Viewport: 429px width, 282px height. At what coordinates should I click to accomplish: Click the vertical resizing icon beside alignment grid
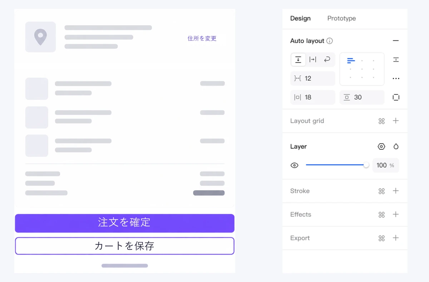pyautogui.click(x=396, y=60)
